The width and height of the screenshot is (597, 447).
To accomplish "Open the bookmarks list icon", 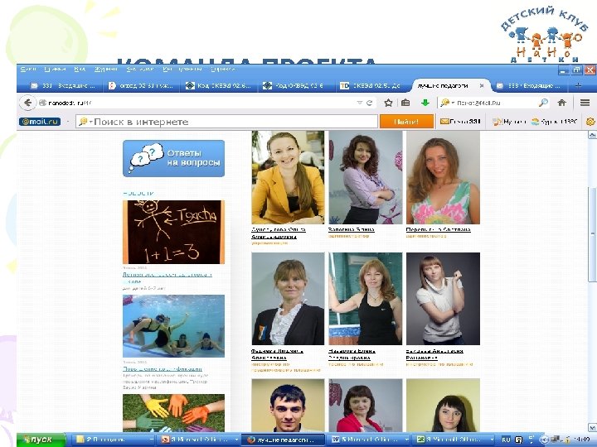I will click(405, 103).
